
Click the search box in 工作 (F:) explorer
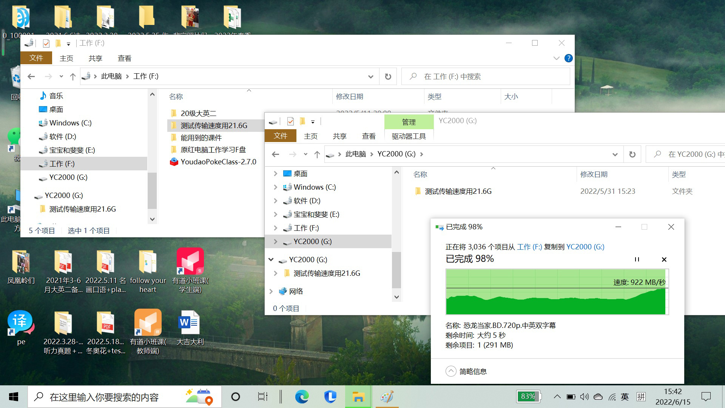point(486,76)
